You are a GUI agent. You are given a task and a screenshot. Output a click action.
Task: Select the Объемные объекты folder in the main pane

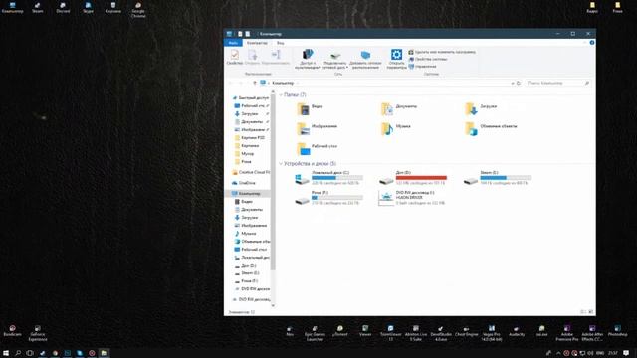coord(491,128)
